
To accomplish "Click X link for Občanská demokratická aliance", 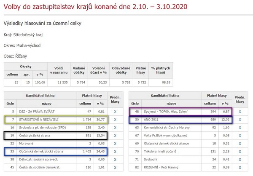I will coord(240,144).
